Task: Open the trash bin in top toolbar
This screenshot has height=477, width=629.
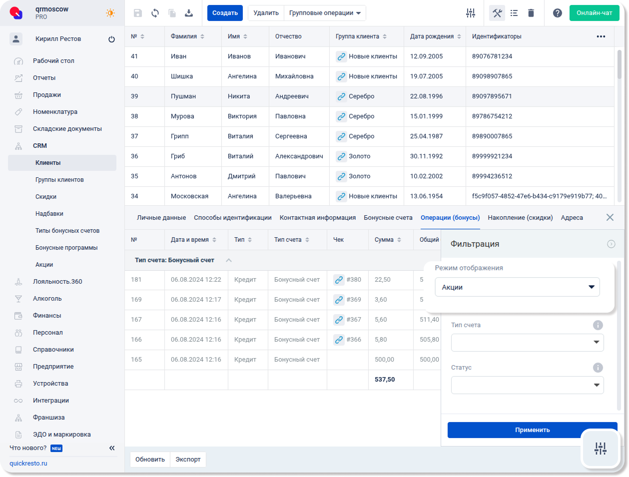Action: (x=531, y=13)
